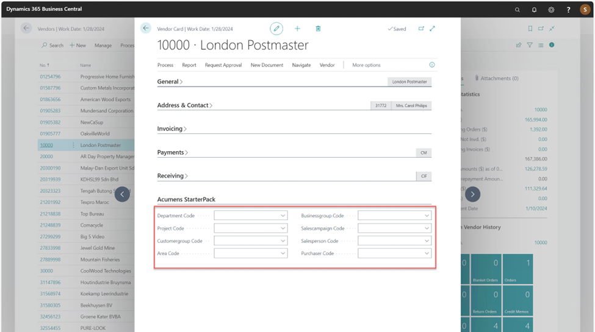The width and height of the screenshot is (595, 332).
Task: Click the Return Orders cue tile
Action: pos(486,300)
